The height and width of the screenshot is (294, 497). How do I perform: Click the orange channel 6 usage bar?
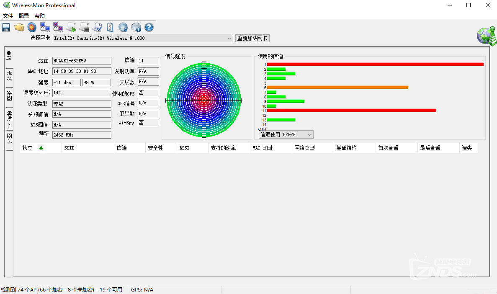click(337, 88)
